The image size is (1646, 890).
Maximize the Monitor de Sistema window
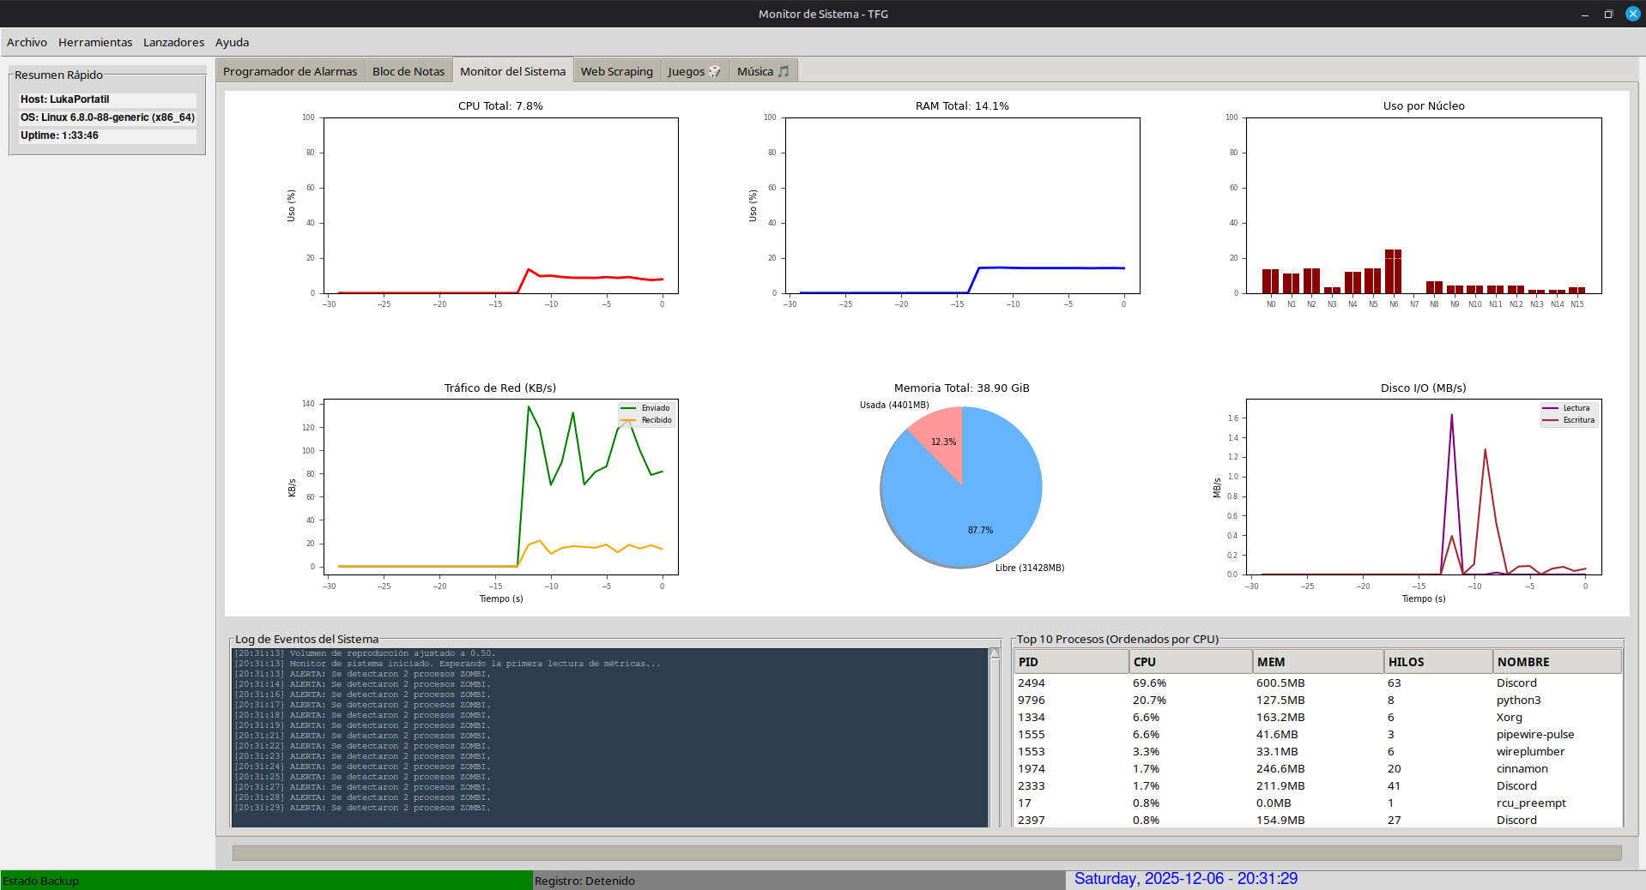[x=1608, y=14]
